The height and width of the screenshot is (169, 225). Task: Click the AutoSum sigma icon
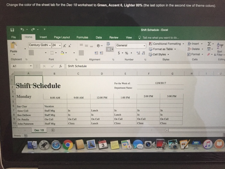pyautogui.click(x=209, y=44)
